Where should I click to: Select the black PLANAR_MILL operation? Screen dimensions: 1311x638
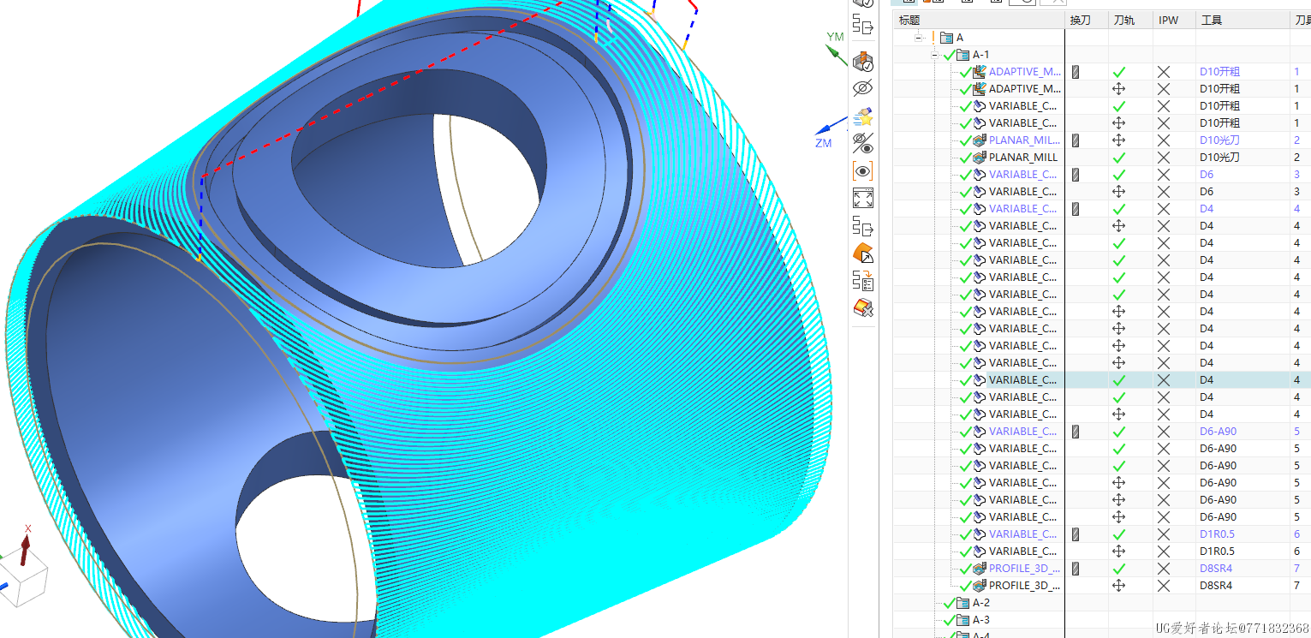tap(1023, 158)
